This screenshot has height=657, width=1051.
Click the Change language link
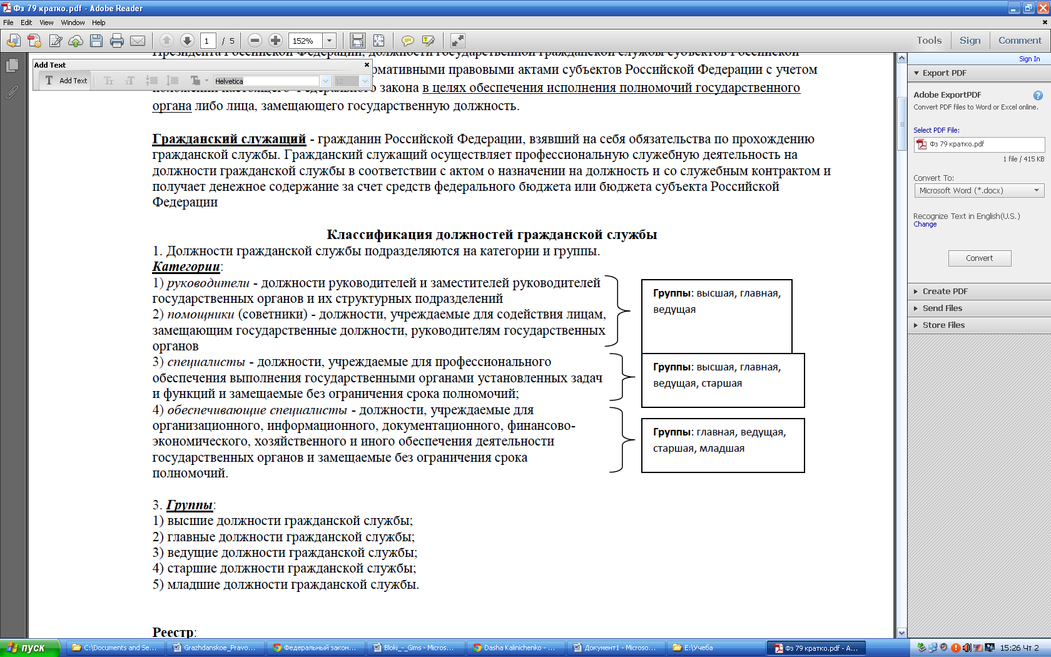(x=925, y=225)
